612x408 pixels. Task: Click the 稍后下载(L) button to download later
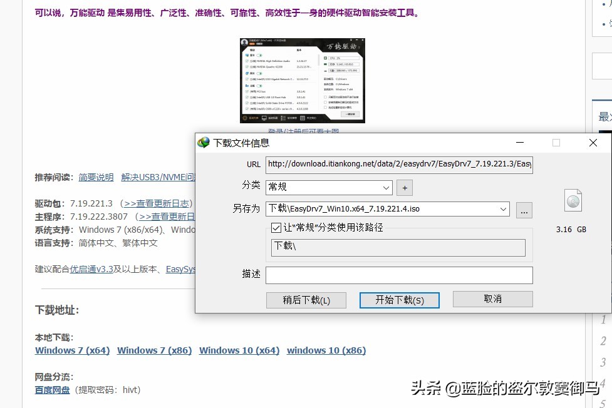(306, 300)
